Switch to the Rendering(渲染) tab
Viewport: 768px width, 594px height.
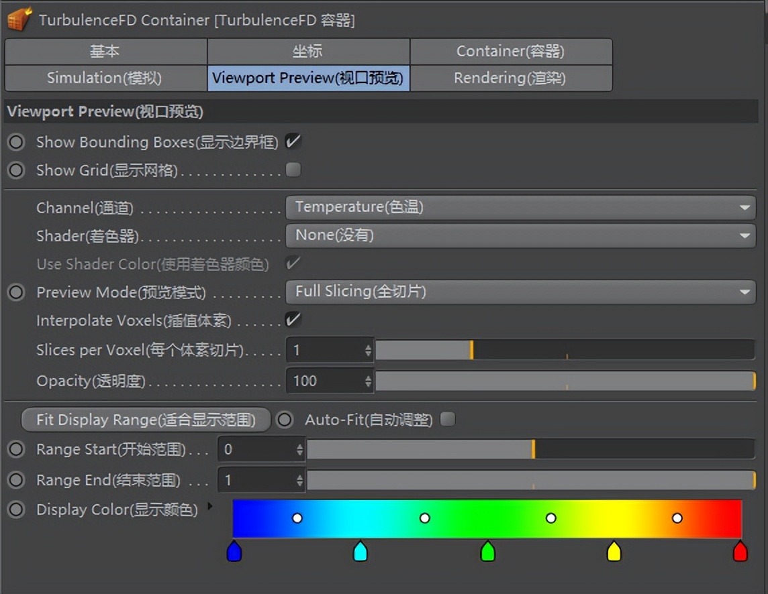tap(512, 78)
